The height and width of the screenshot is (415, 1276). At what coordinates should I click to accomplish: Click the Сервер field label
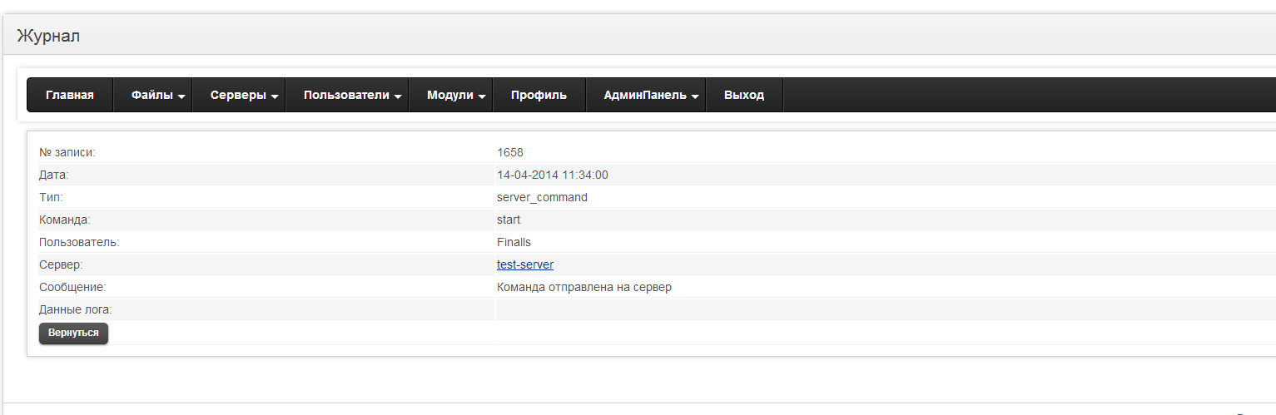tap(61, 264)
